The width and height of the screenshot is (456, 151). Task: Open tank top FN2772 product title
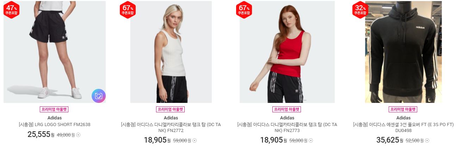(171, 127)
